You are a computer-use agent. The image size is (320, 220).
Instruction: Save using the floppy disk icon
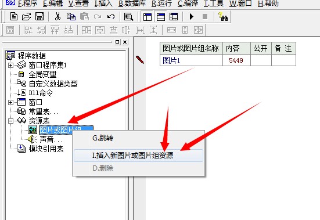tap(39, 16)
